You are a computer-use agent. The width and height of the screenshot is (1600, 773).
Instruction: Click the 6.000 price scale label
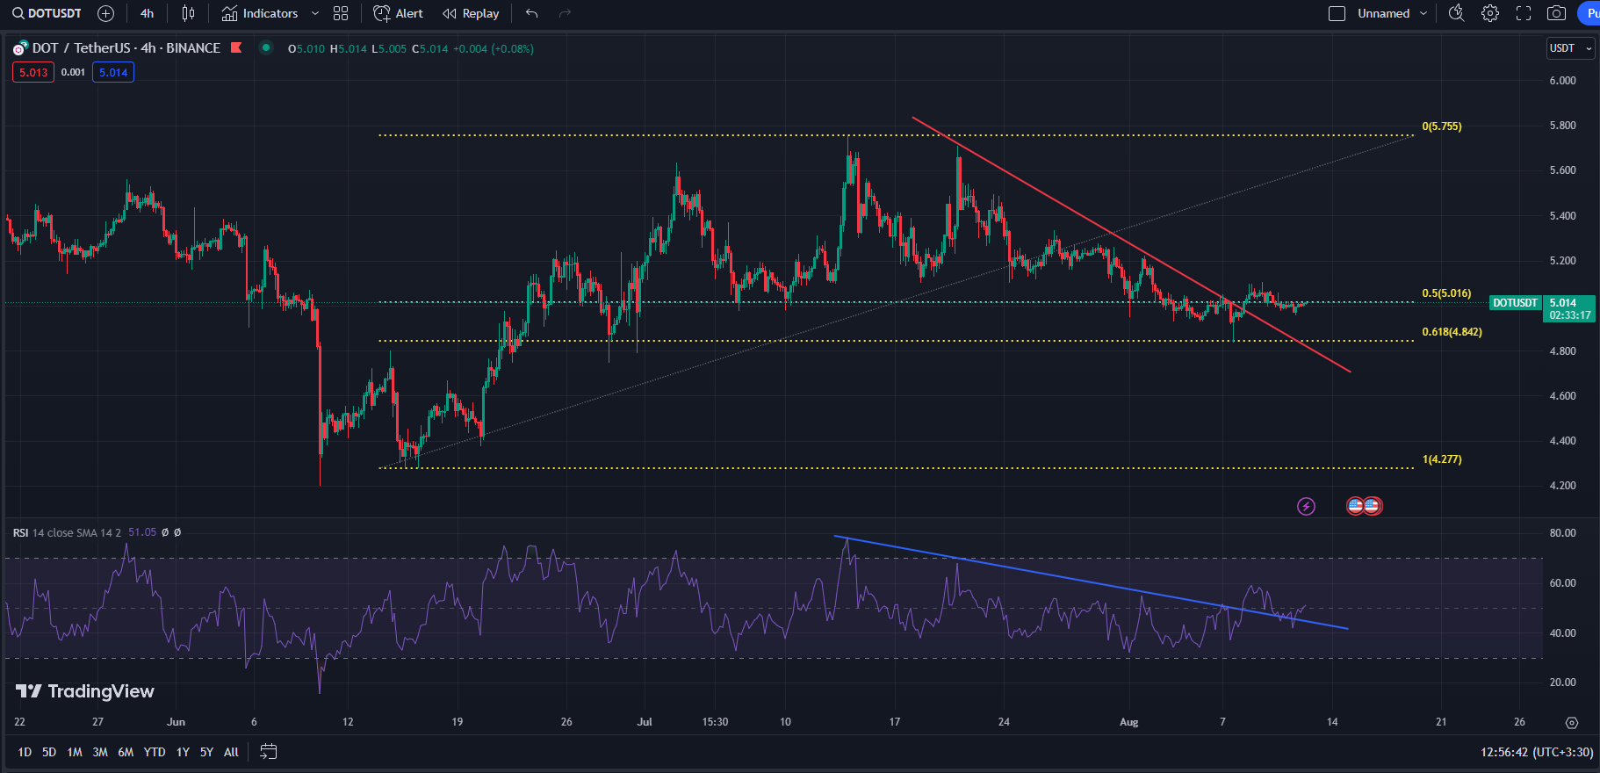1563,80
